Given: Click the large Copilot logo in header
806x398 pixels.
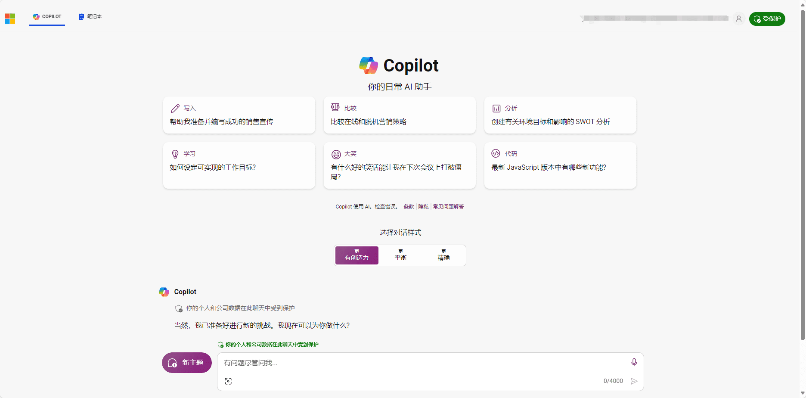Looking at the screenshot, I should 369,65.
